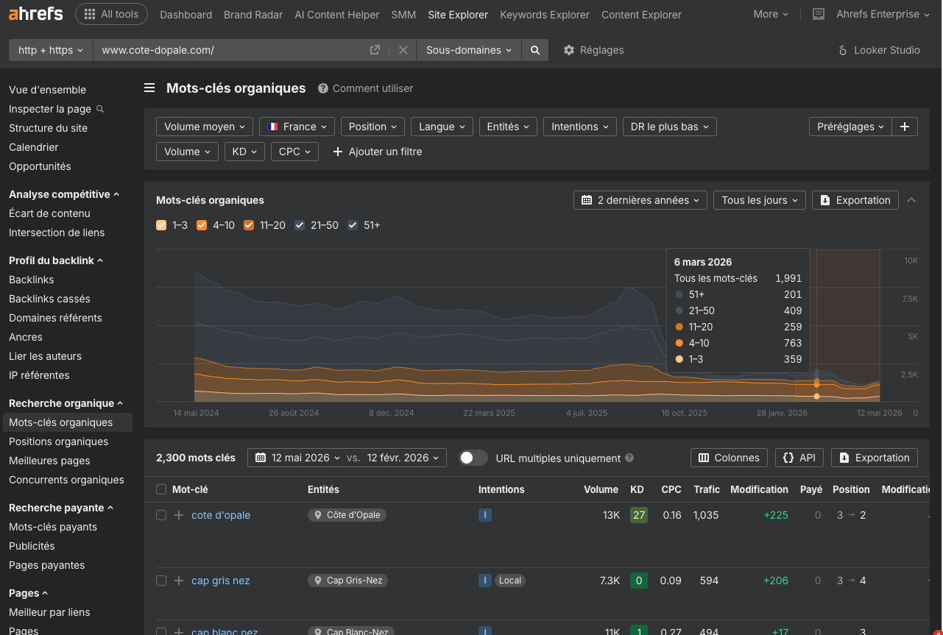Open Backlinks cassés in sidebar
The height and width of the screenshot is (635, 943).
pyautogui.click(x=49, y=299)
